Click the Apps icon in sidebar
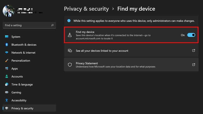This screenshot has width=203, height=114. pyautogui.click(x=7, y=69)
